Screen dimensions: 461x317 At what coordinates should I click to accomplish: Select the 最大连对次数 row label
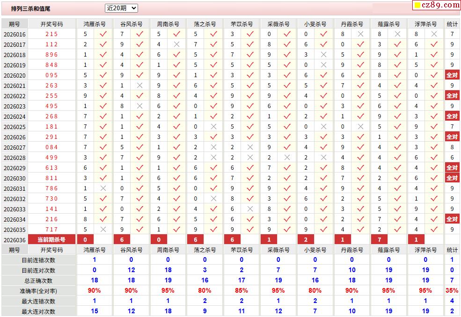(39, 311)
